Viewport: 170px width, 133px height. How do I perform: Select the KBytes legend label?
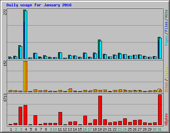click(x=166, y=119)
